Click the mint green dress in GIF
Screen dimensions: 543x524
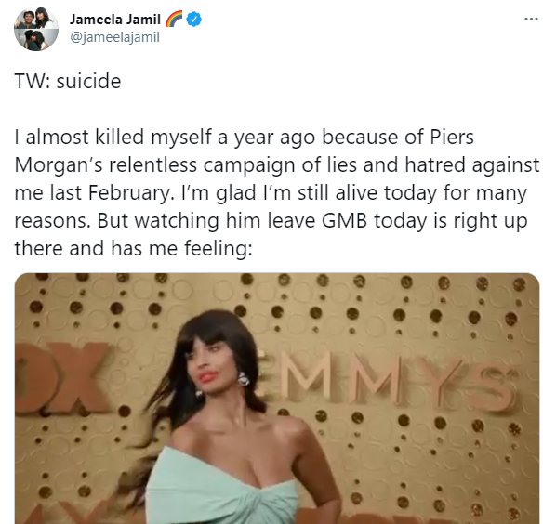221,488
